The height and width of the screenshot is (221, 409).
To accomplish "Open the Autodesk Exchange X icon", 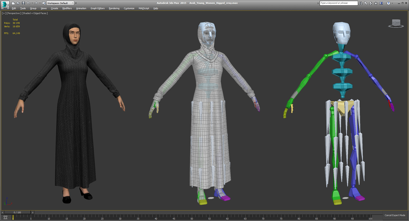I will point(381,3).
